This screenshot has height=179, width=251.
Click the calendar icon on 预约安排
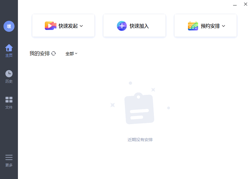tap(193, 25)
